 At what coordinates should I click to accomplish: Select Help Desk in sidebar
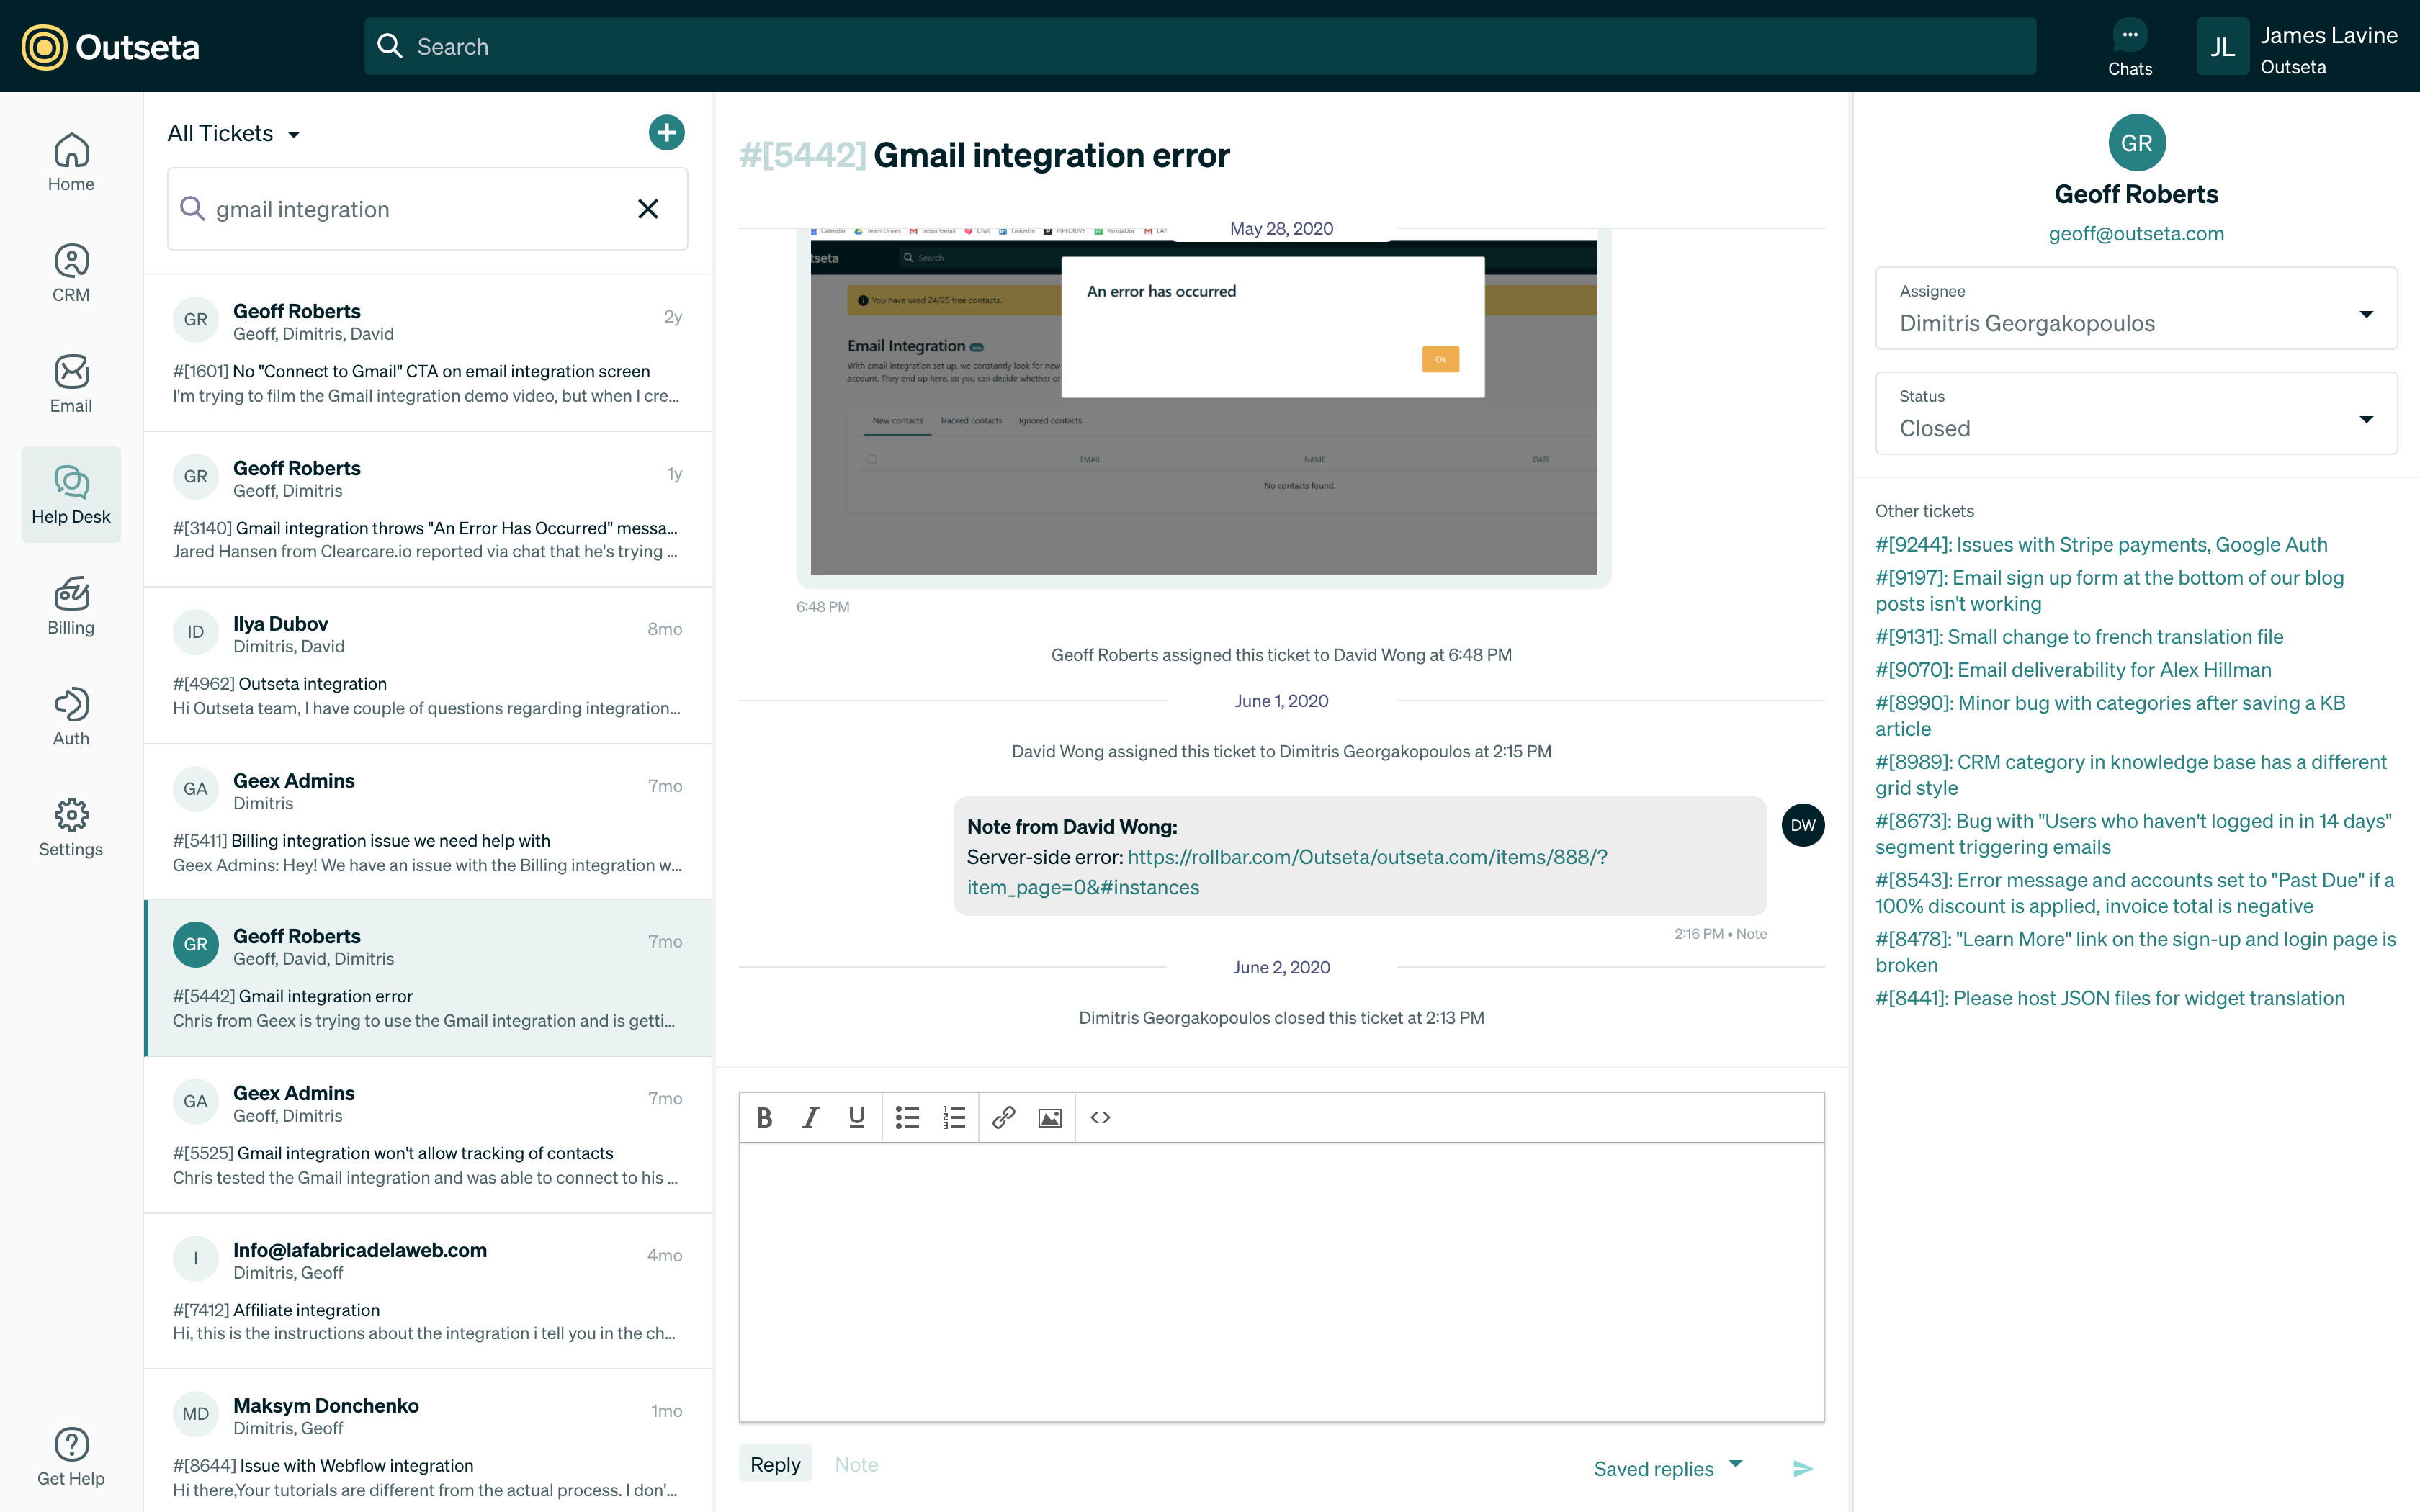coord(71,495)
